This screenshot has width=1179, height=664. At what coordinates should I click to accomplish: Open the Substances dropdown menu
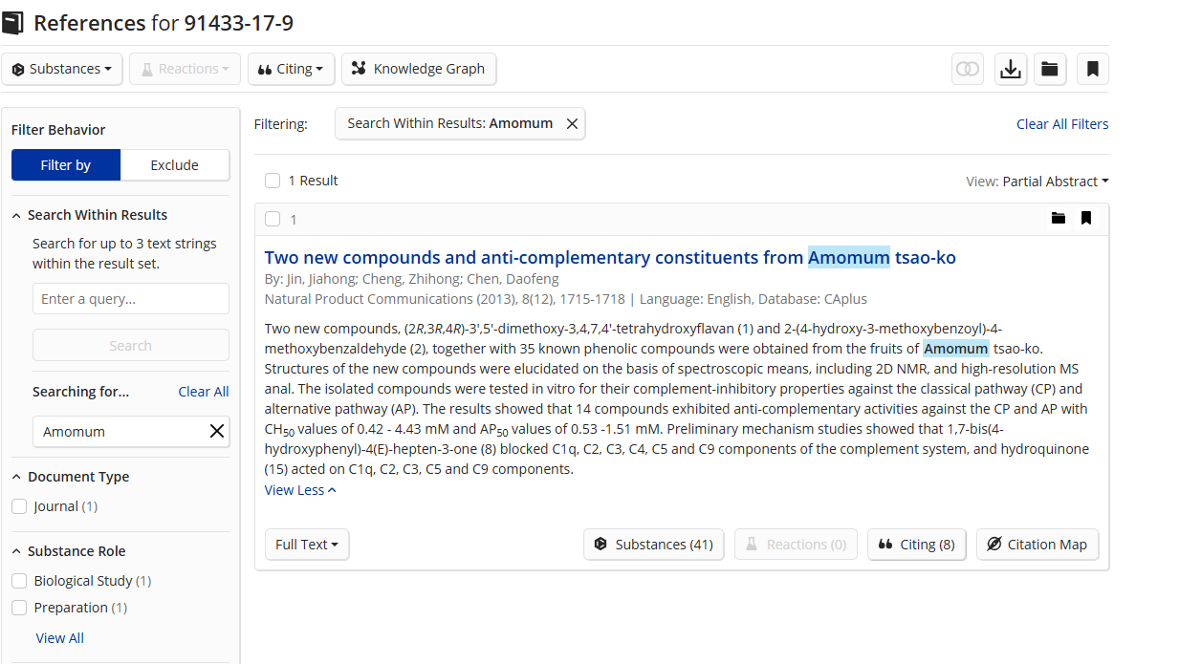click(x=62, y=69)
